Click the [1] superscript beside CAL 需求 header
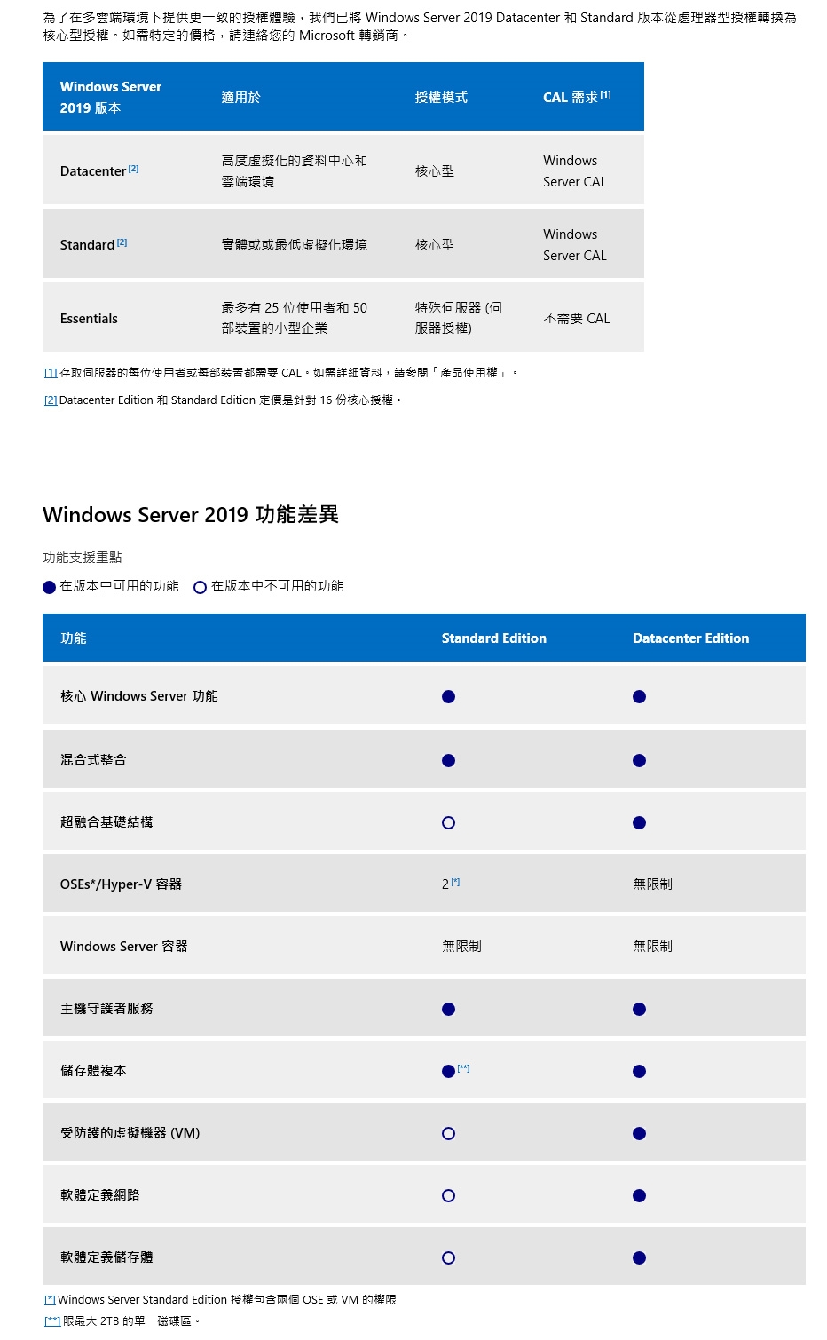 [x=605, y=95]
